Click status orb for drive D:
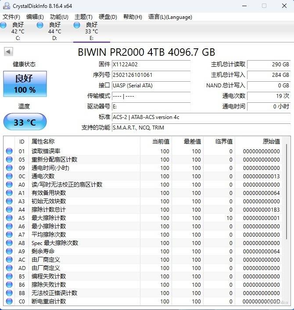 point(40,25)
